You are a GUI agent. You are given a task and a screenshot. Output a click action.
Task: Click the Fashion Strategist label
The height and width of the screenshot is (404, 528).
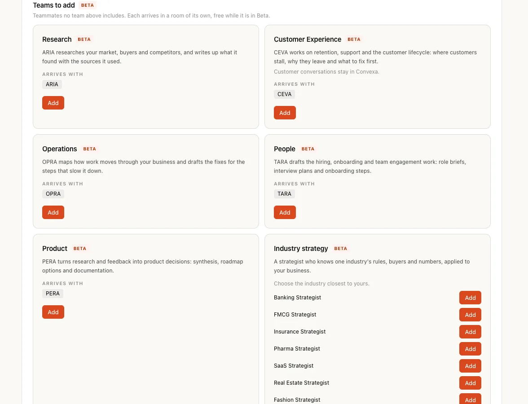[297, 400]
